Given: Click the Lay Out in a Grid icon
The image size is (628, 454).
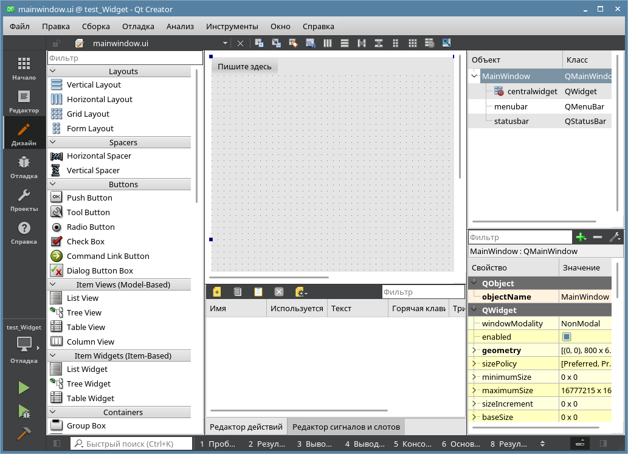Looking at the screenshot, I should point(412,43).
